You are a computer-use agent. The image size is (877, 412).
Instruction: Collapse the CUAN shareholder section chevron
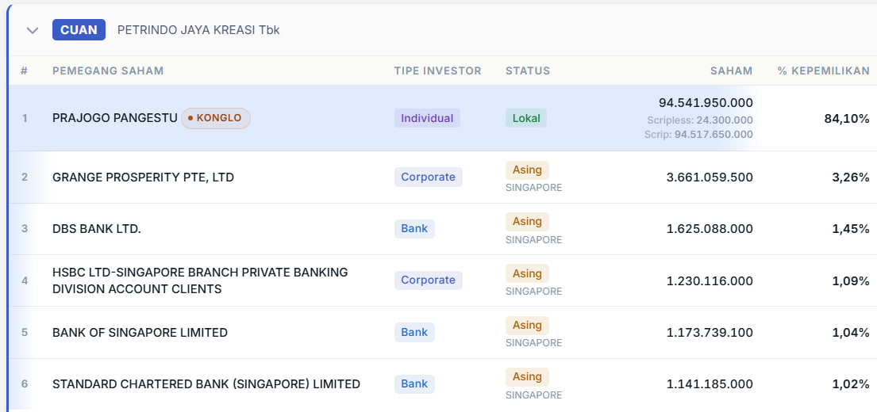(x=33, y=30)
